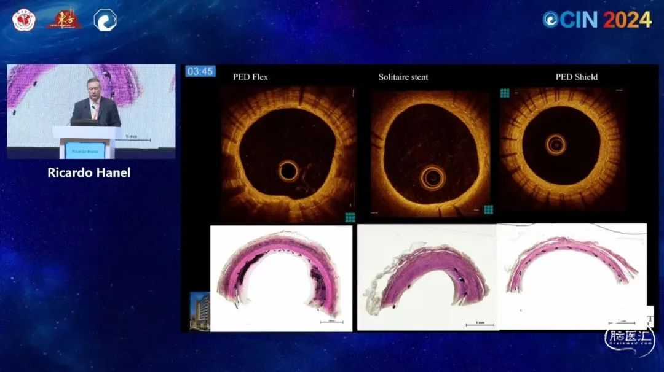This screenshot has height=372, width=664.
Task: Select the PED Flex OCT image
Action: 289,154
